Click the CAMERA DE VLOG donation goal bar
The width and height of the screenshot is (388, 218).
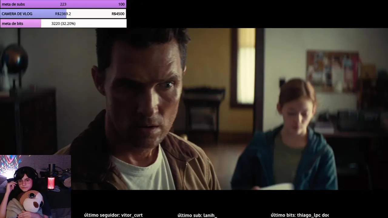[63, 14]
